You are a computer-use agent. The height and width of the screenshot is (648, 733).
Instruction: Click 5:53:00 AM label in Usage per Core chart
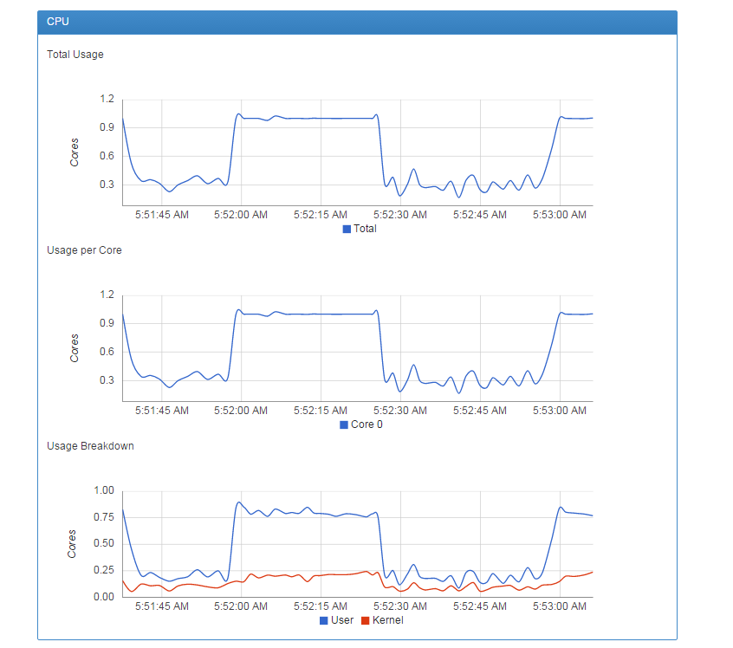560,411
